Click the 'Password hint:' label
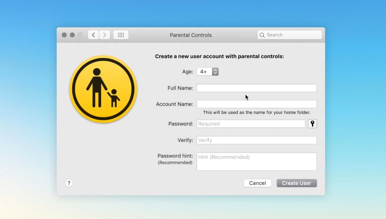Image resolution: width=386 pixels, height=219 pixels. [175, 156]
